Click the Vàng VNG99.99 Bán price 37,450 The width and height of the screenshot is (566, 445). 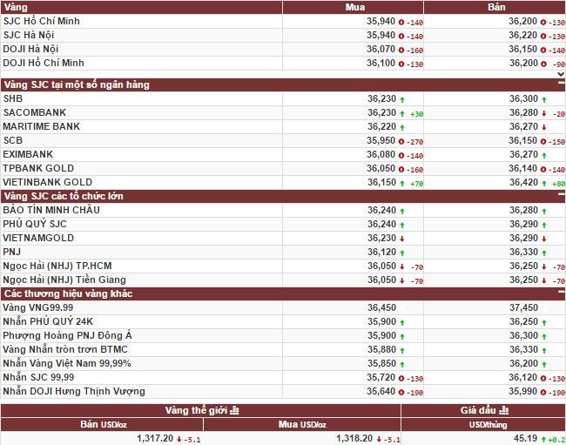click(522, 307)
